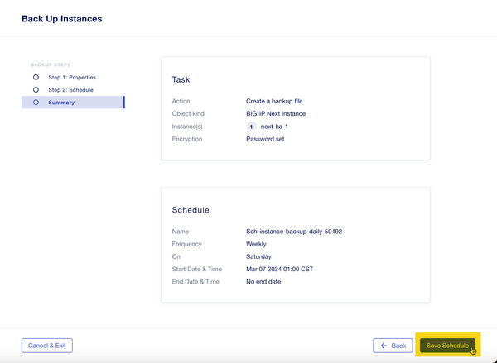The height and width of the screenshot is (363, 497).
Task: Go to Step 2: Schedule
Action: click(x=70, y=90)
